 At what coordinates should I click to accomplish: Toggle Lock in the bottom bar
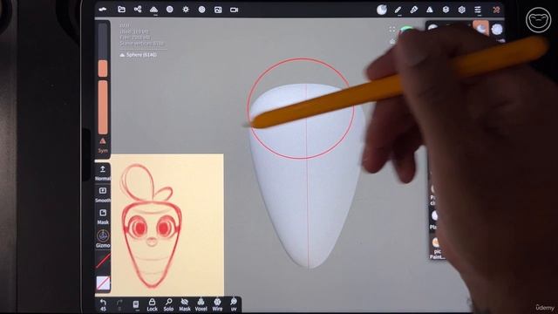point(152,305)
